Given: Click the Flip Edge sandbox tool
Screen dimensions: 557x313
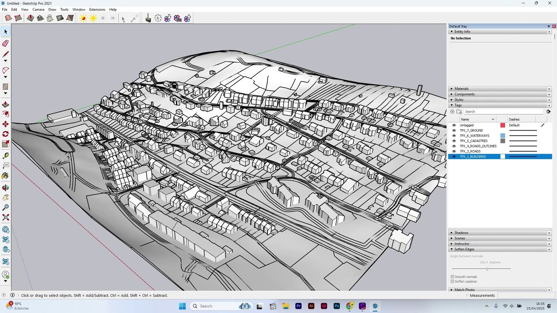Looking at the screenshot, I should (x=70, y=18).
